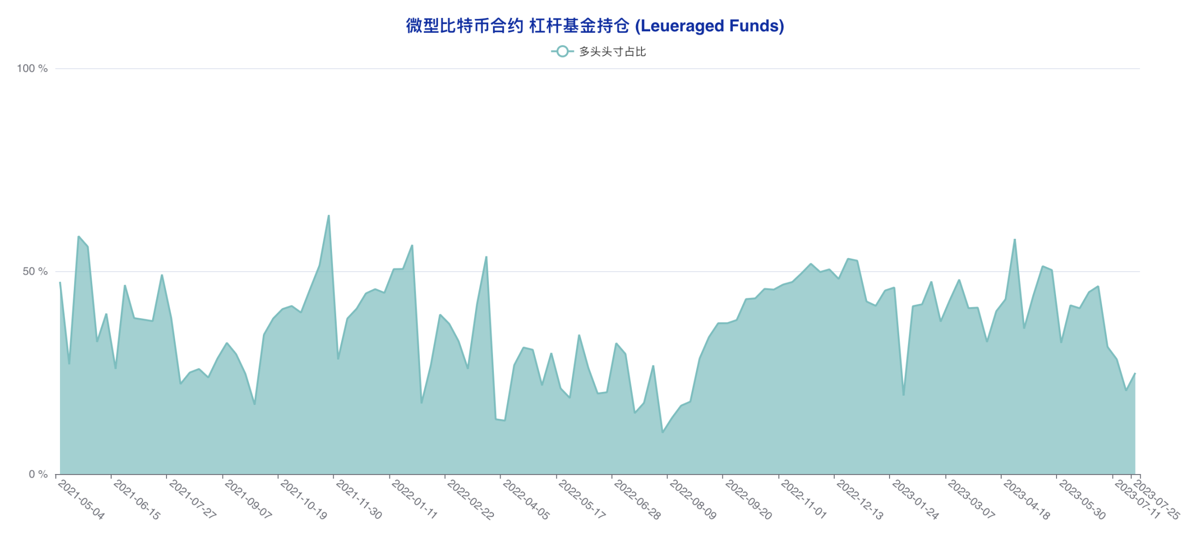1199x534 pixels.
Task: Click x-axis date 2021-07-27
Action: click(192, 500)
